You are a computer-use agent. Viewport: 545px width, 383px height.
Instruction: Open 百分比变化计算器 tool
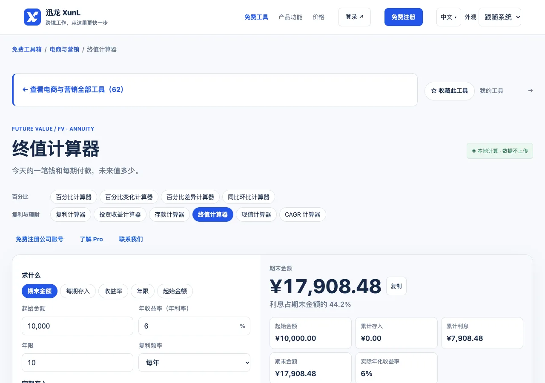pos(129,197)
